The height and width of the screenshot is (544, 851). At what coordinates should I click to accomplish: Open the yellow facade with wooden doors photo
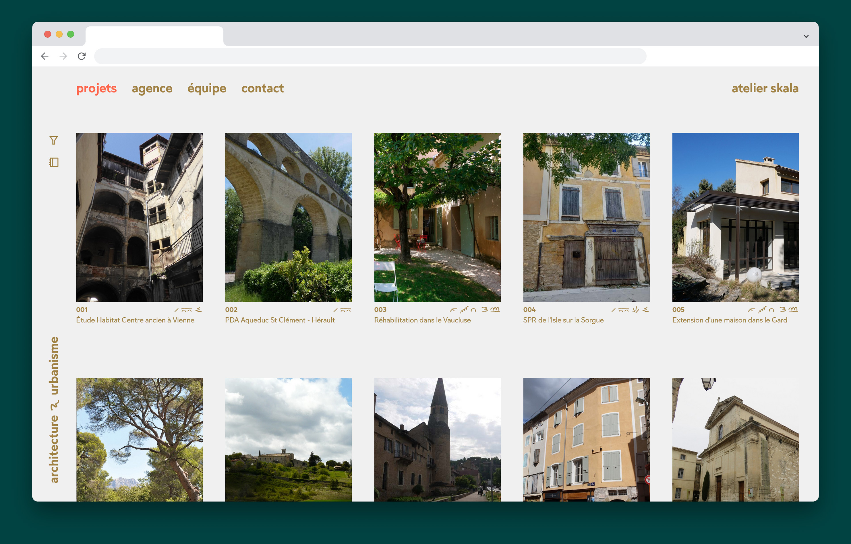pyautogui.click(x=587, y=217)
